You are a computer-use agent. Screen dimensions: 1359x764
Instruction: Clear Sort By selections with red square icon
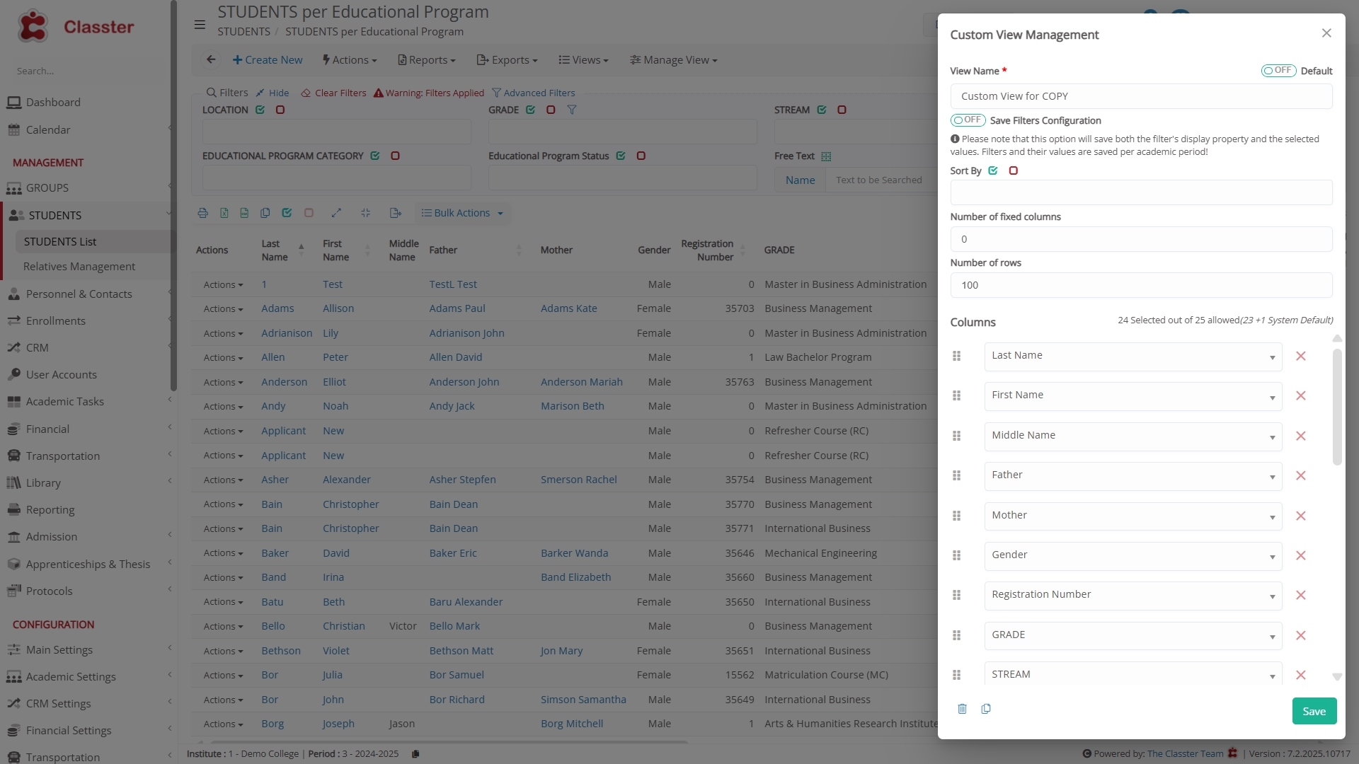coord(1013,170)
